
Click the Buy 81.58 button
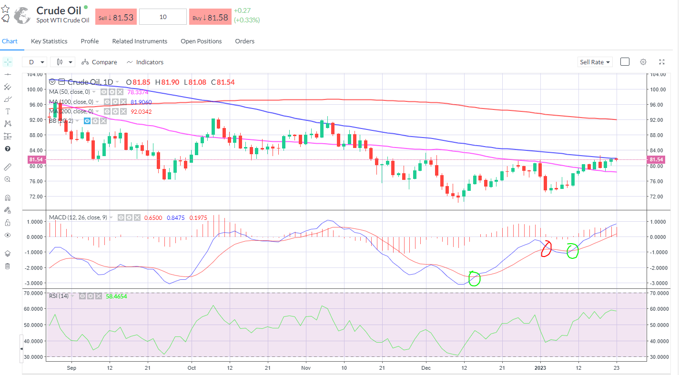(x=210, y=17)
